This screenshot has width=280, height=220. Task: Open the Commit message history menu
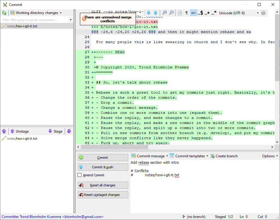[149, 156]
